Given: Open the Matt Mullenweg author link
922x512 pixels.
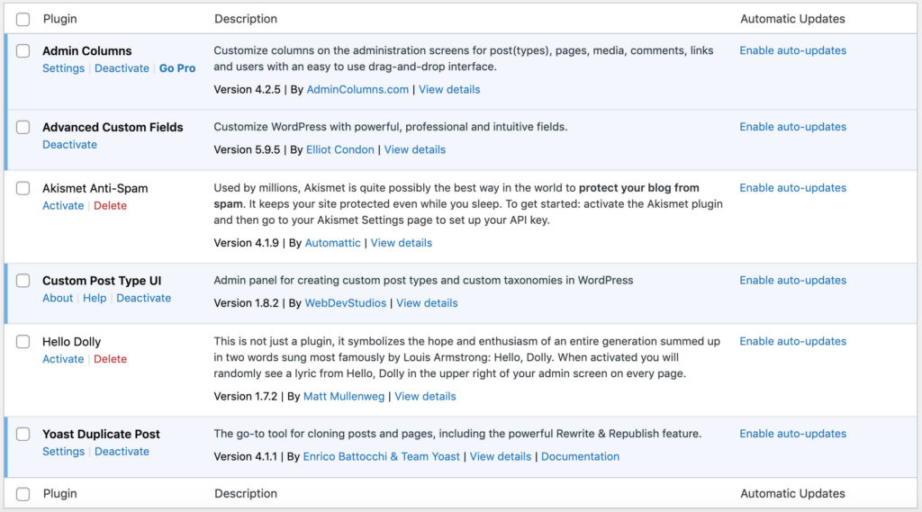Looking at the screenshot, I should pos(344,397).
